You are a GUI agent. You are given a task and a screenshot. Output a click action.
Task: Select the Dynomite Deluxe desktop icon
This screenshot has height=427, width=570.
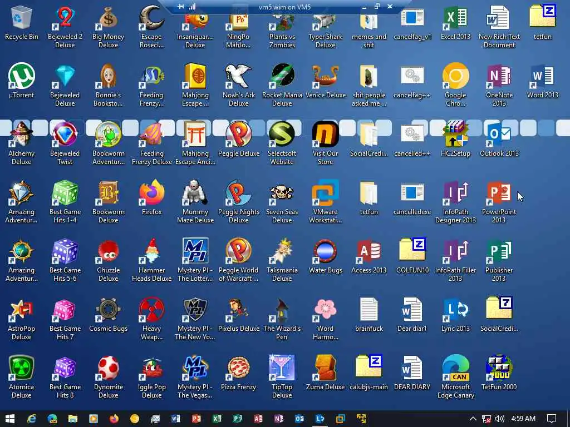click(109, 378)
